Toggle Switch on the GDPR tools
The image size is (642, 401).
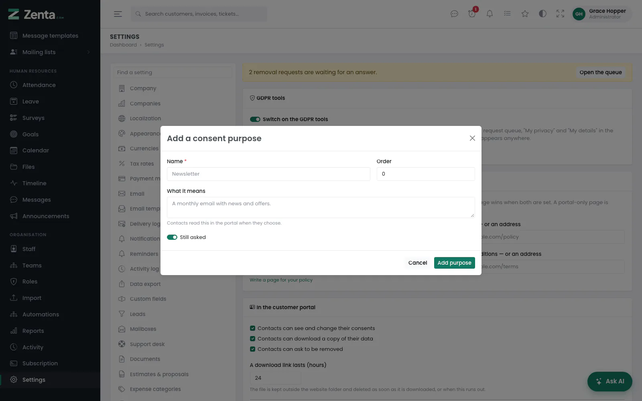click(x=255, y=119)
